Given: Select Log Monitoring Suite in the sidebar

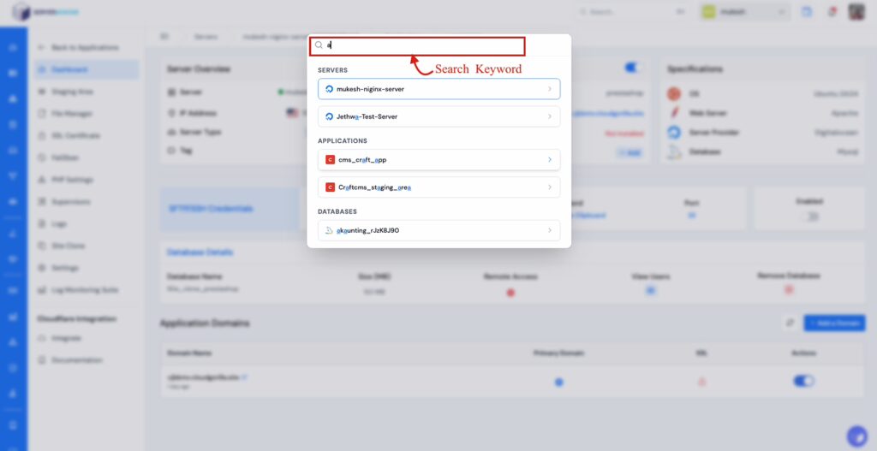Looking at the screenshot, I should (x=87, y=290).
